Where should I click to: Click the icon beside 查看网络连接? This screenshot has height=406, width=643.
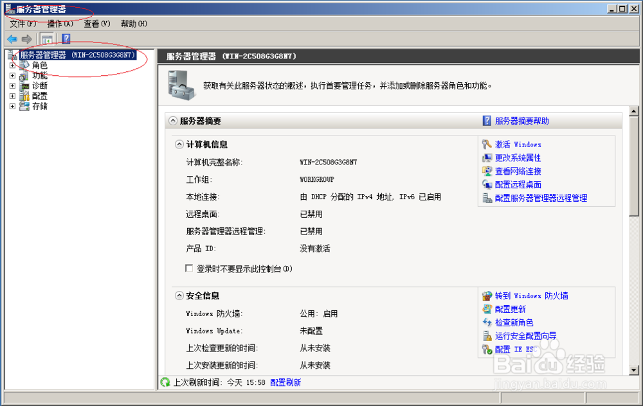click(487, 172)
